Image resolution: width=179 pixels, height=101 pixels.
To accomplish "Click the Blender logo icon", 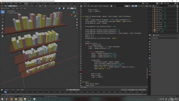I will click(2, 3).
